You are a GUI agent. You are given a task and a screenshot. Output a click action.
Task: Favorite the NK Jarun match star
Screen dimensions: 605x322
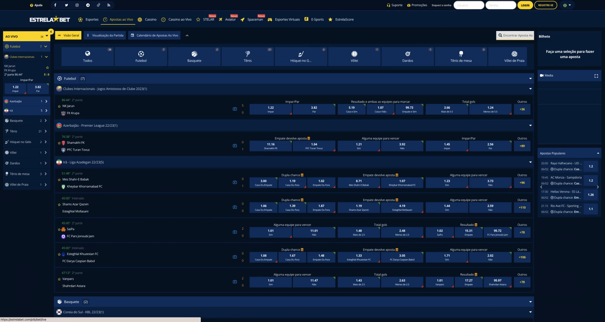tap(59, 106)
